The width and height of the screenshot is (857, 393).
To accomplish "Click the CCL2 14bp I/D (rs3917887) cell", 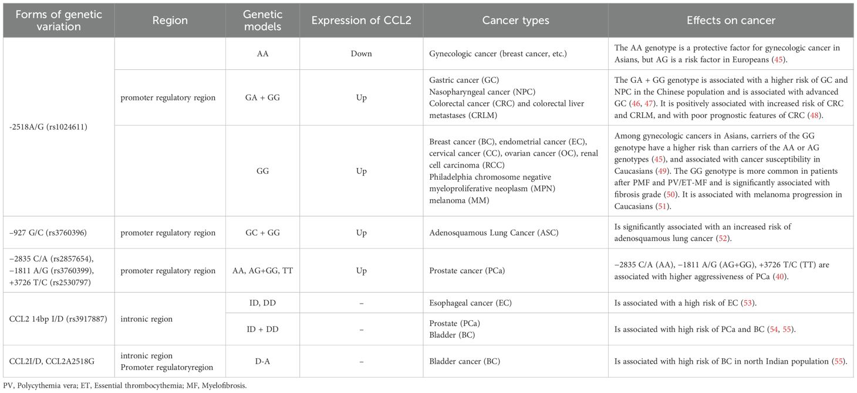I will click(x=53, y=318).
